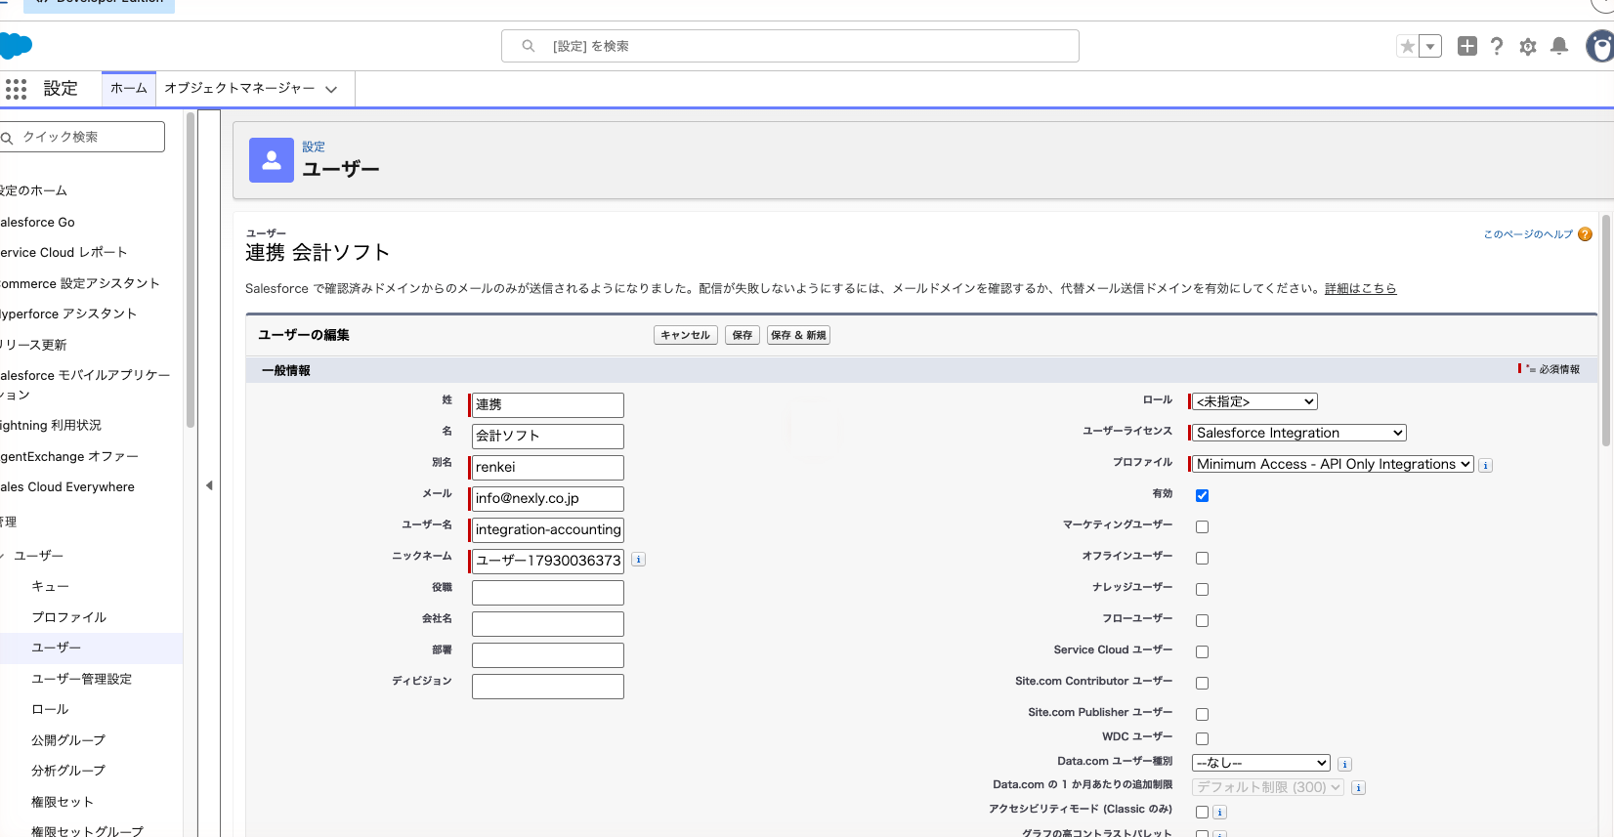Click the キャンセル button
Viewport: 1614px width, 837px height.
tap(686, 335)
